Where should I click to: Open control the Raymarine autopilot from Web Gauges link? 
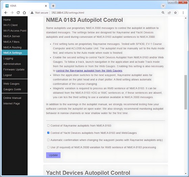point(89,71)
